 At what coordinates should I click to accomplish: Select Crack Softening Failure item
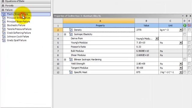(19, 33)
